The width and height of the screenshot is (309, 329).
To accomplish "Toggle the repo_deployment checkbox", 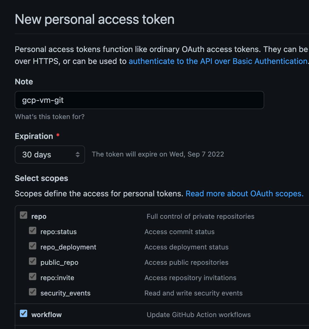I will (x=33, y=246).
